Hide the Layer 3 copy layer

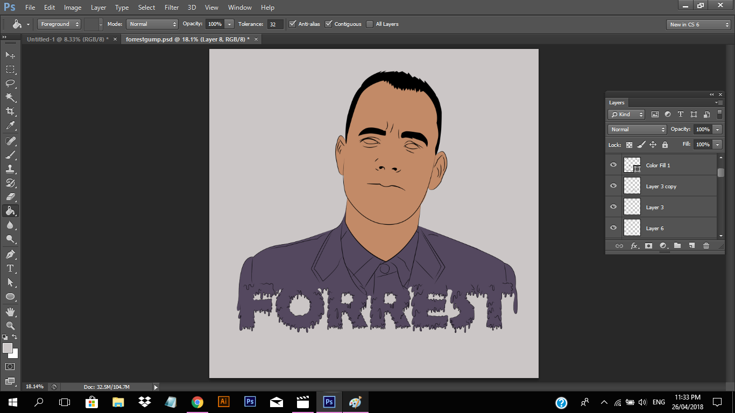click(x=613, y=186)
